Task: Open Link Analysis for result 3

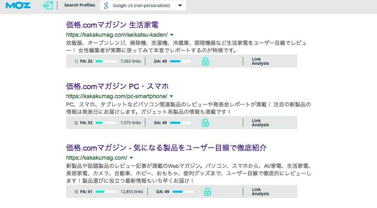Action: pos(260,191)
